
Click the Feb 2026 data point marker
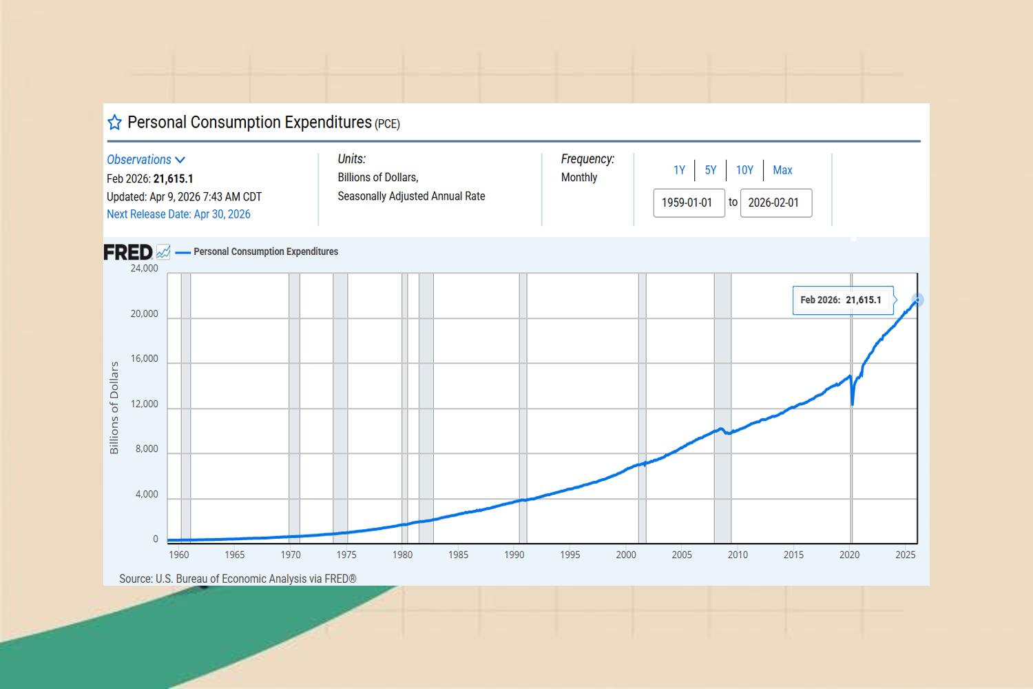click(917, 300)
